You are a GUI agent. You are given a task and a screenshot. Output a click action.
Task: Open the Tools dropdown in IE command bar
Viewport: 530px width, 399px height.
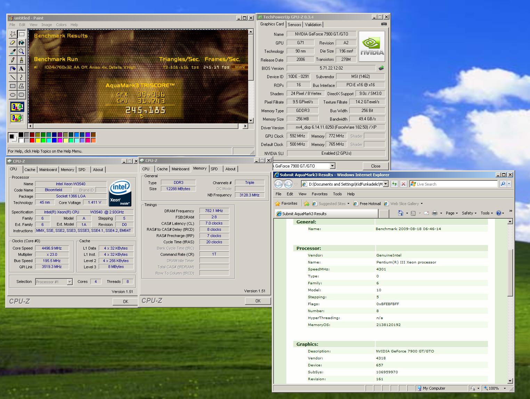pyautogui.click(x=487, y=213)
